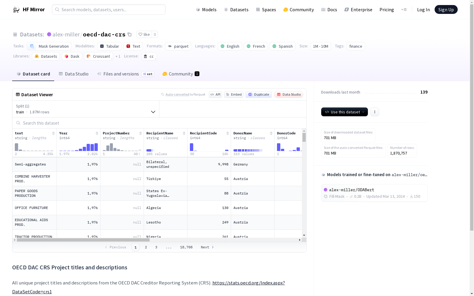The height and width of the screenshot is (296, 474).
Task: Expand the Split train dropdown
Action: [86, 109]
